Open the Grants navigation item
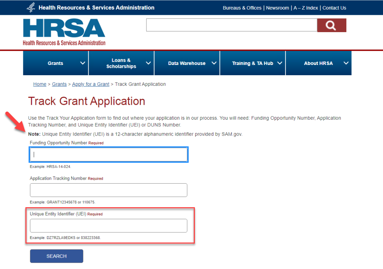The height and width of the screenshot is (269, 383). 55,63
